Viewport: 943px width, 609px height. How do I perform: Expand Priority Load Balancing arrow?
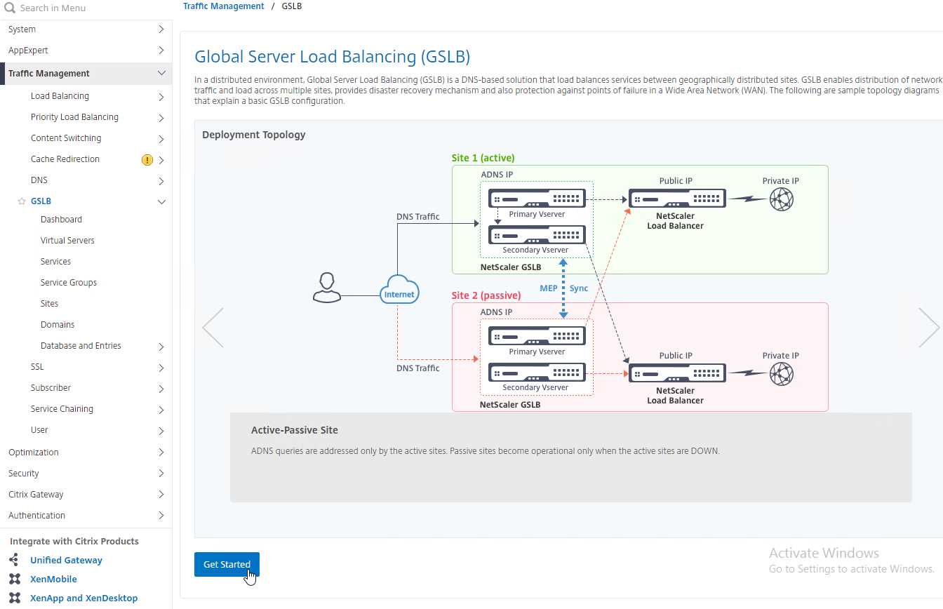coord(161,118)
